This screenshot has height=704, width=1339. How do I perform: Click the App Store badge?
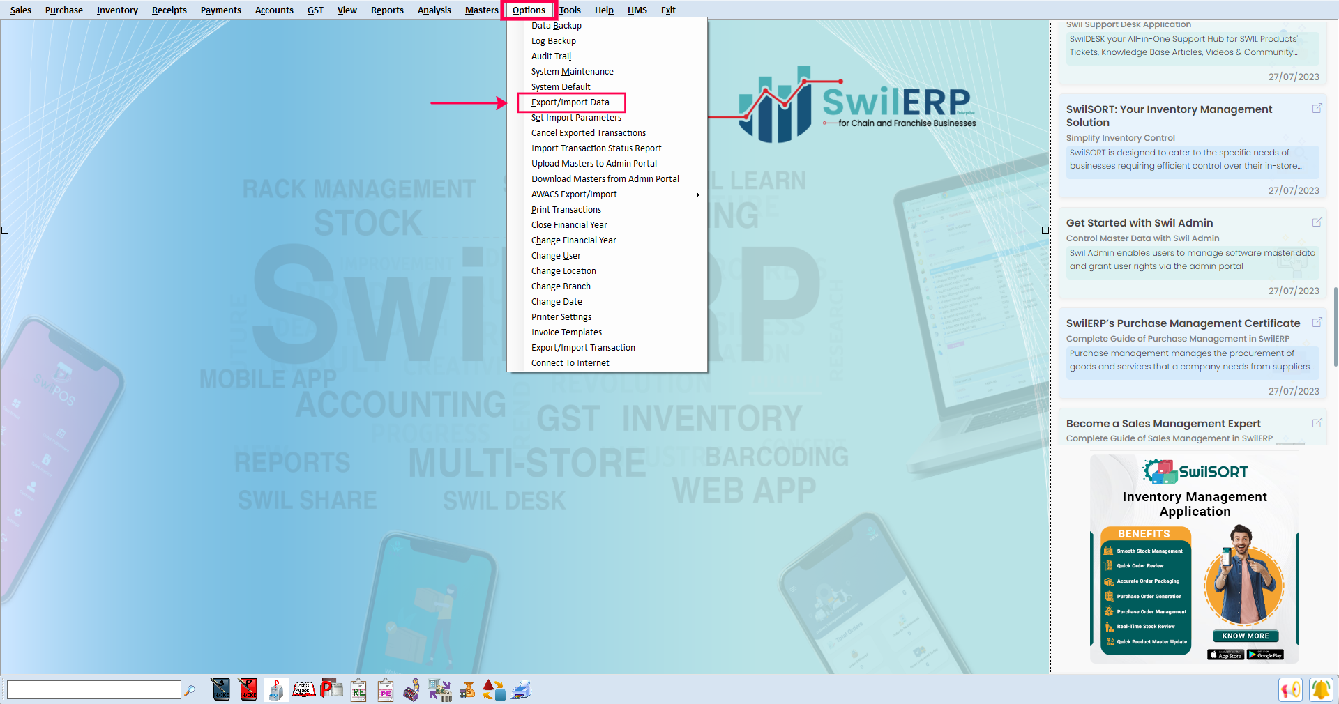(x=1226, y=655)
